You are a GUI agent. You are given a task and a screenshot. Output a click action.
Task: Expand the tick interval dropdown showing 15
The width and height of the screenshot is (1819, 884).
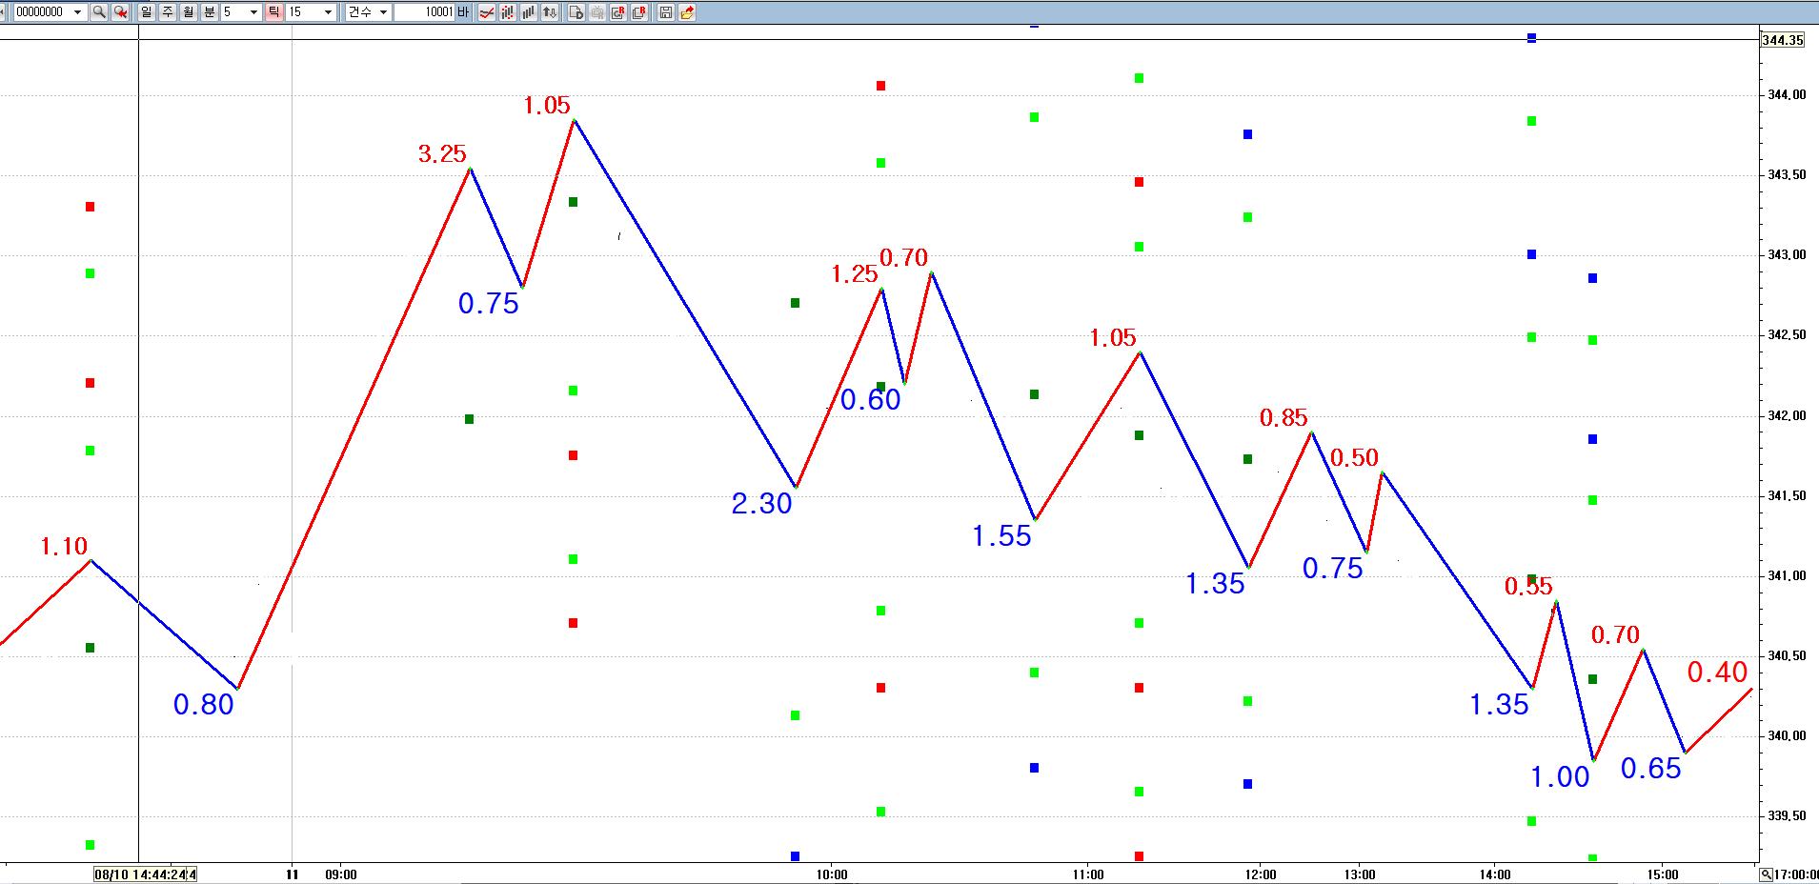pos(328,12)
